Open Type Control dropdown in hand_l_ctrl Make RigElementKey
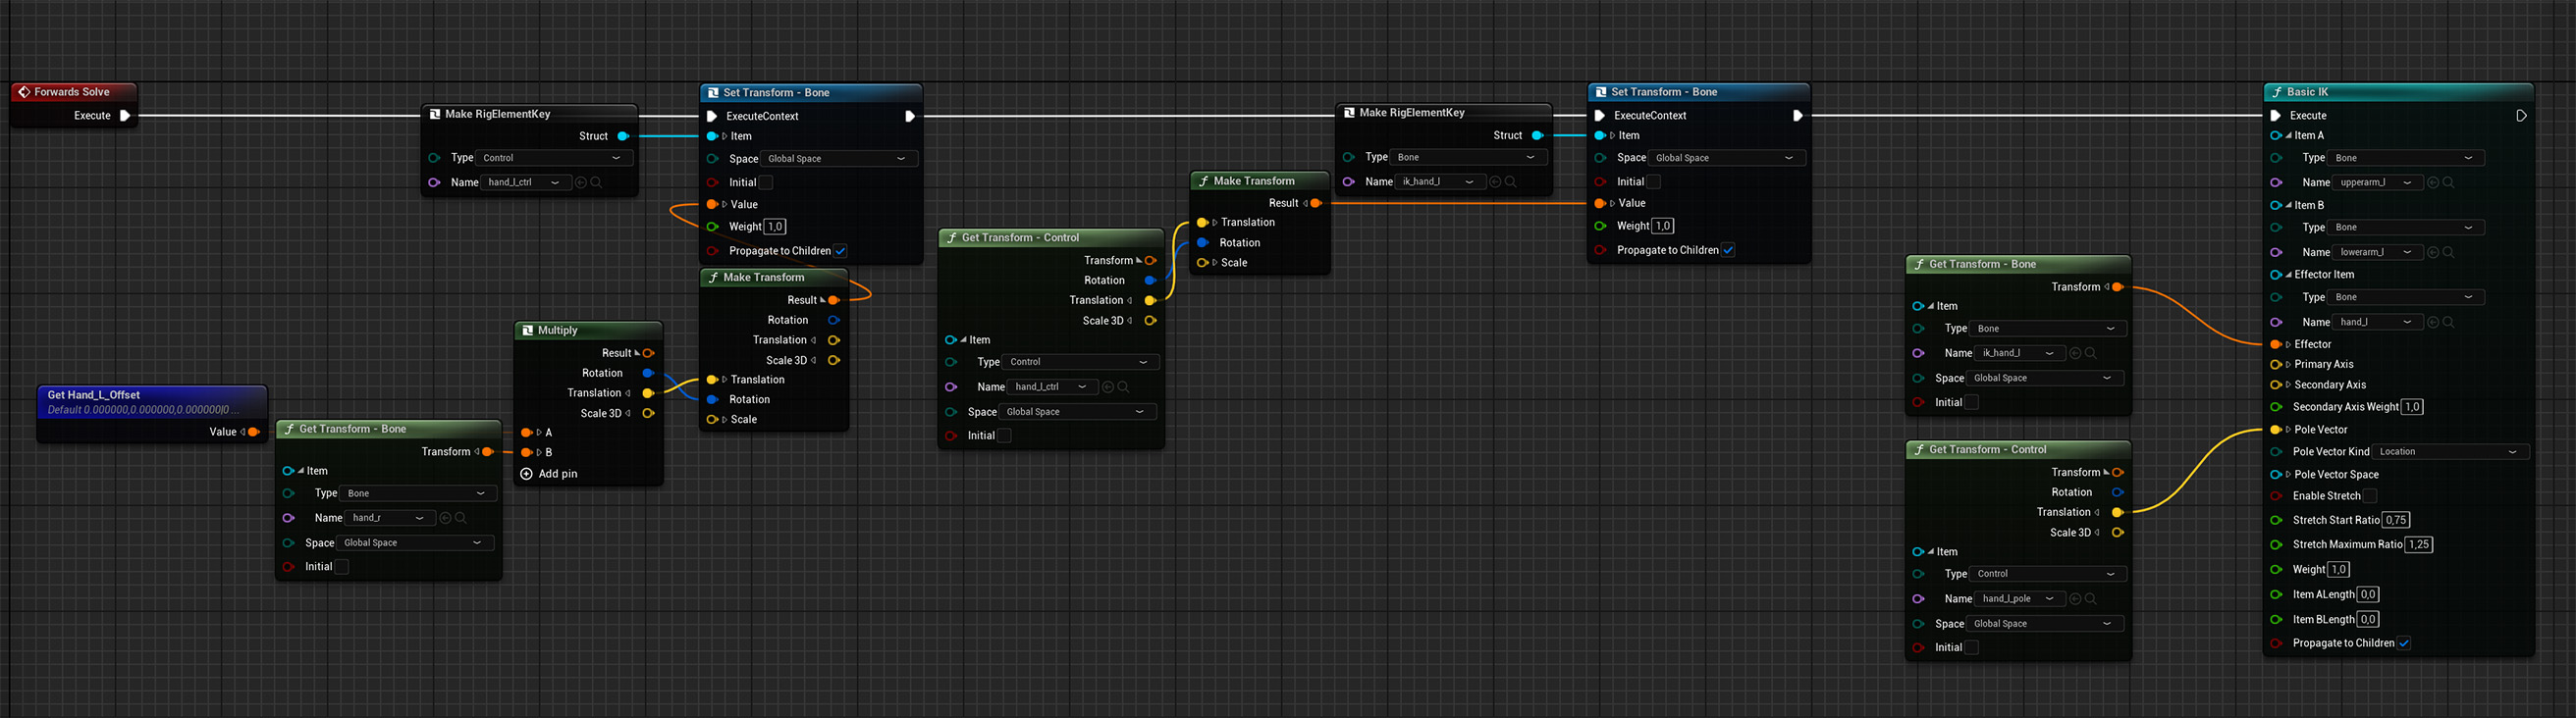The width and height of the screenshot is (2576, 718). (554, 158)
